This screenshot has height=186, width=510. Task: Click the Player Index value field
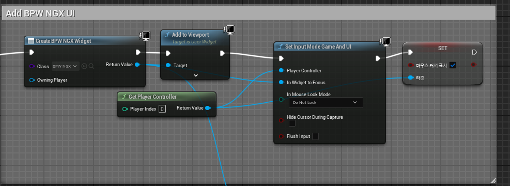162,109
